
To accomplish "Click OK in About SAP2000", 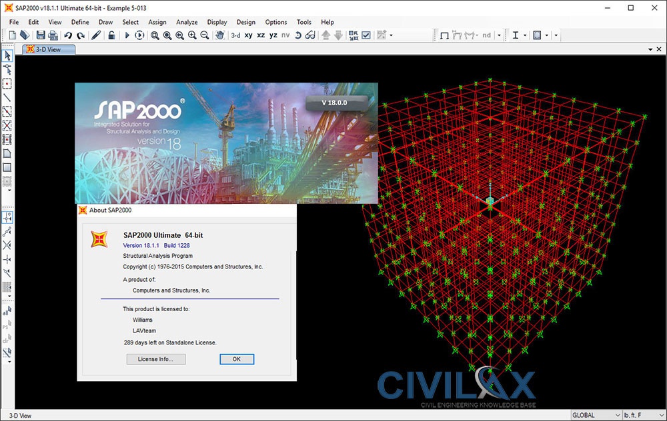I will coord(237,360).
